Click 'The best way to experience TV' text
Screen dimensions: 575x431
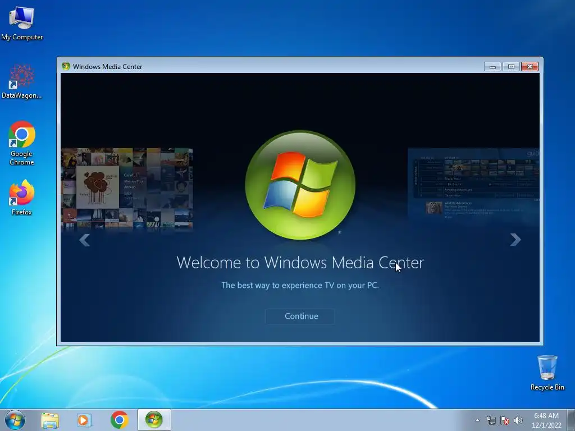300,285
